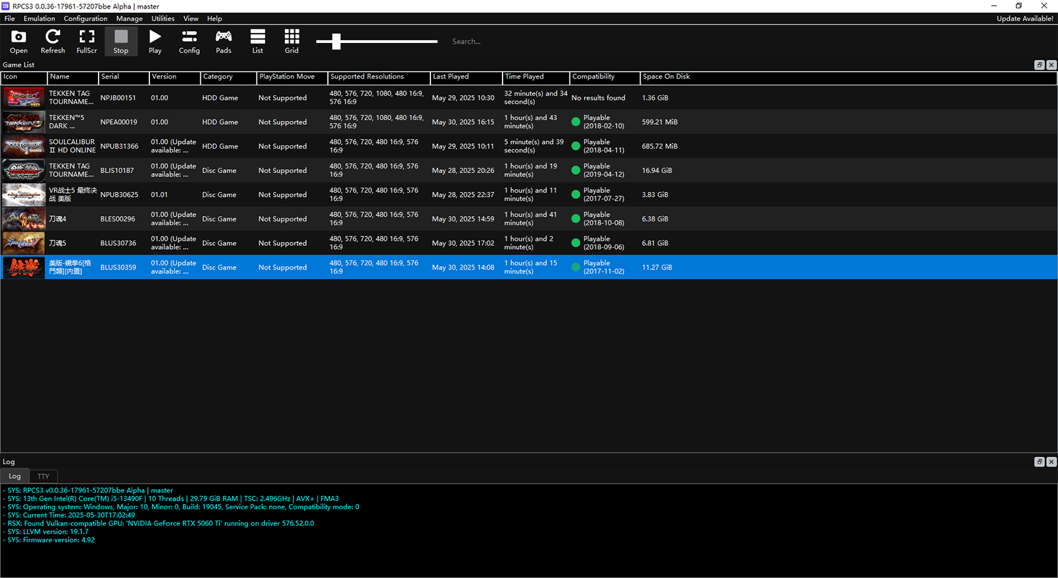Select the BLJS10187 game thumbnail

[x=23, y=170]
